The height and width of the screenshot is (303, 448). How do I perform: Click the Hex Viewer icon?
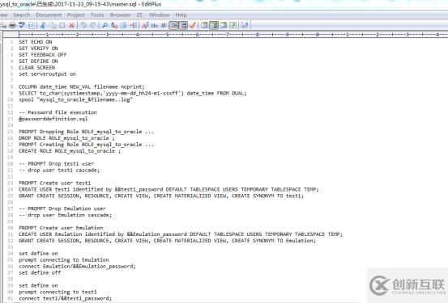pyautogui.click(x=155, y=25)
